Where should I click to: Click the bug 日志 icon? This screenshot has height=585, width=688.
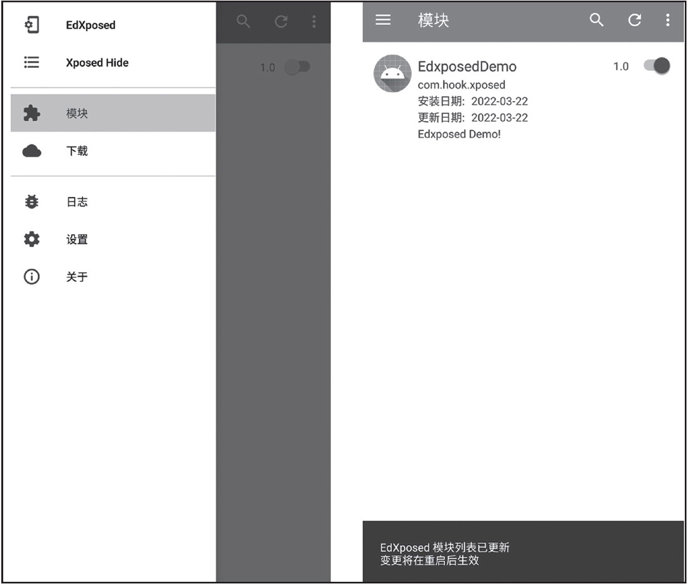tap(32, 201)
